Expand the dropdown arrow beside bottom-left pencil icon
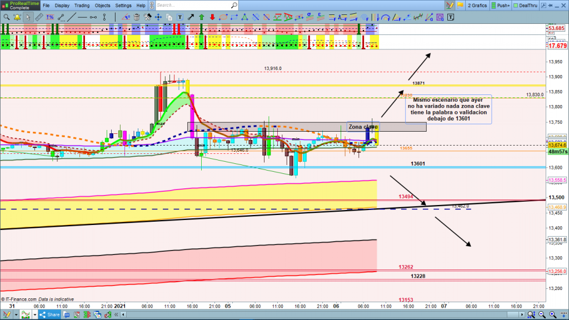Viewport: 569px width, 320px height. [x=16, y=315]
